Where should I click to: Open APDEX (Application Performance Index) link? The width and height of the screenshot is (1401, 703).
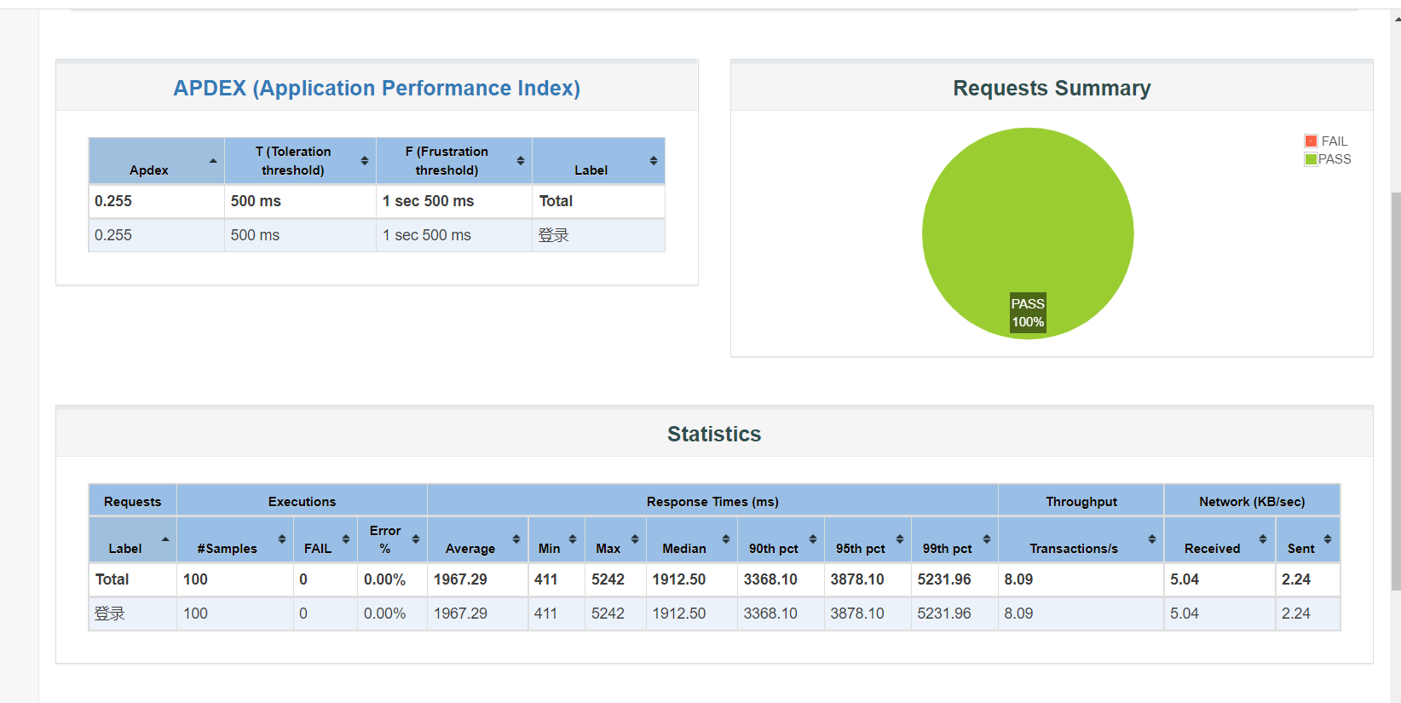coord(377,88)
